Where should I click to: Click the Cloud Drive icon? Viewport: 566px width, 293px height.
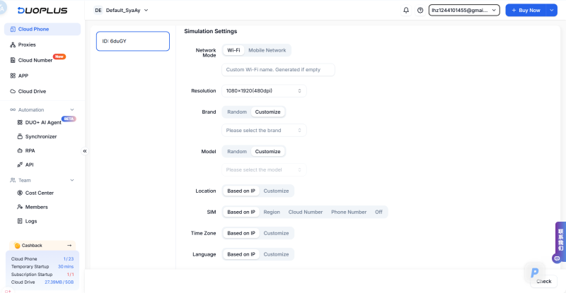tap(13, 91)
